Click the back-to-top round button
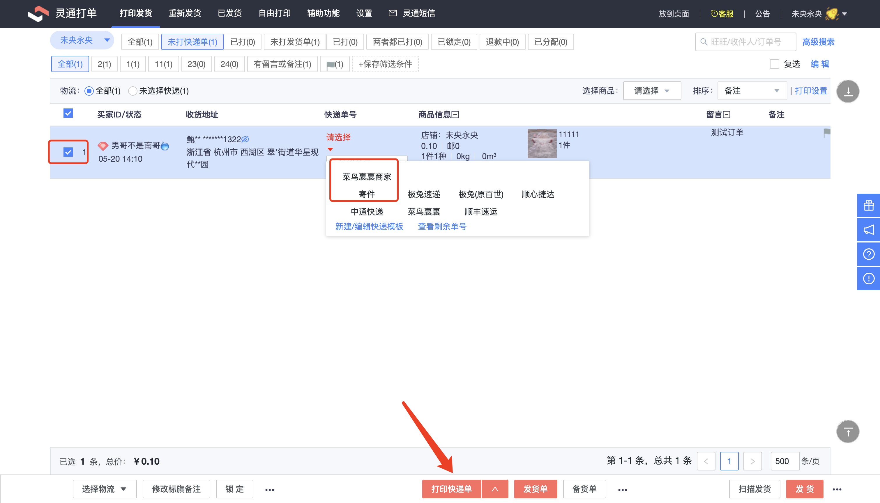 847,431
